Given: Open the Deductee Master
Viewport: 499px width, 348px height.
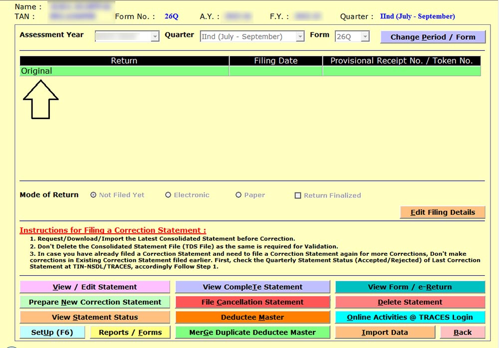Looking at the screenshot, I should [x=252, y=317].
